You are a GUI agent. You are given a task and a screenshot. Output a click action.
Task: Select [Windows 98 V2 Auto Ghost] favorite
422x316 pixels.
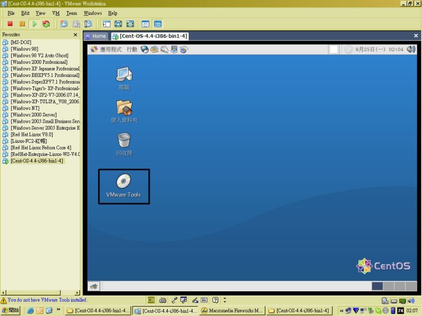(39, 55)
